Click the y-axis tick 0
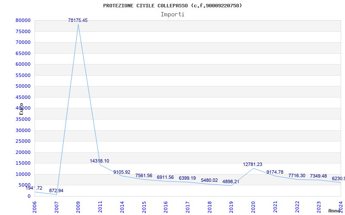The height and width of the screenshot is (215, 345). (x=29, y=197)
